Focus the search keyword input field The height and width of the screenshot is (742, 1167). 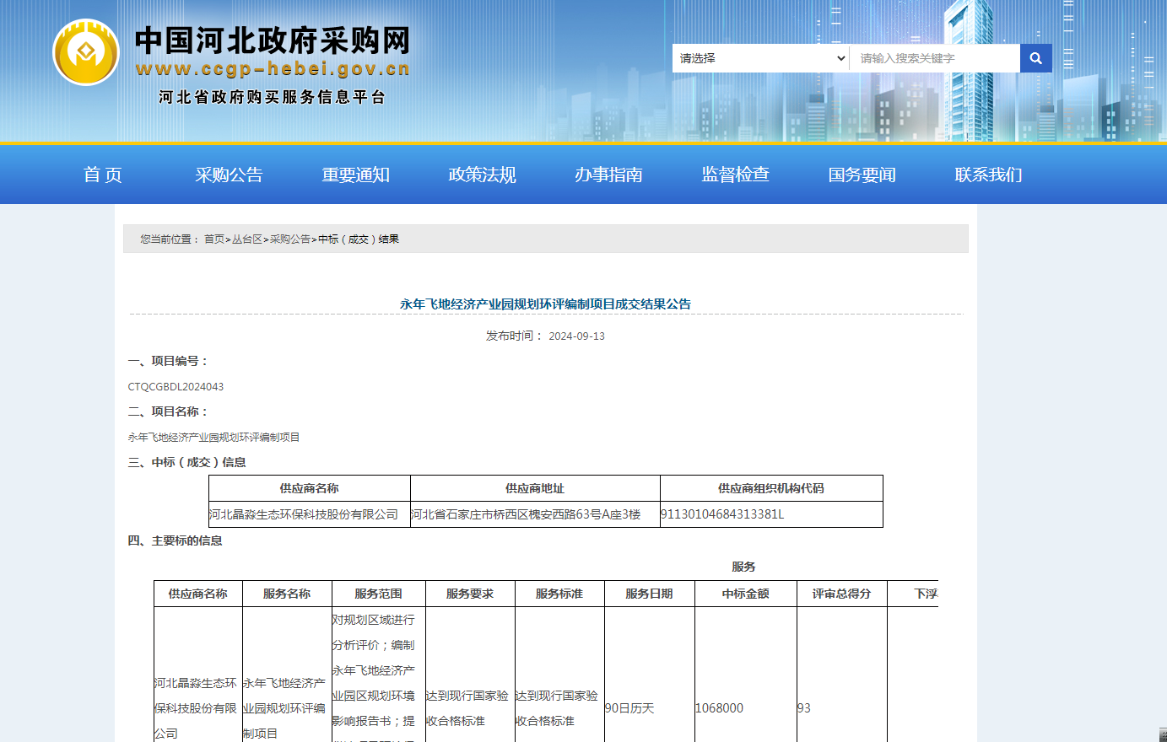935,58
